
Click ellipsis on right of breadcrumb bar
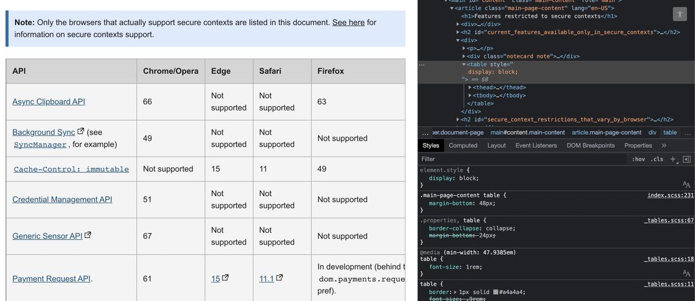coord(687,133)
